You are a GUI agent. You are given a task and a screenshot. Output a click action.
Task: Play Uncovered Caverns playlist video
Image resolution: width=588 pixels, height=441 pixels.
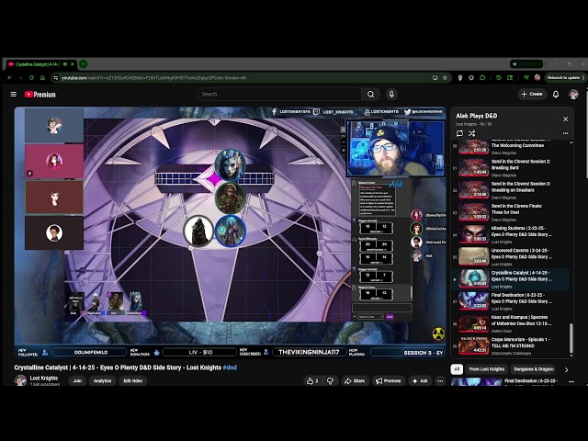[511, 257]
